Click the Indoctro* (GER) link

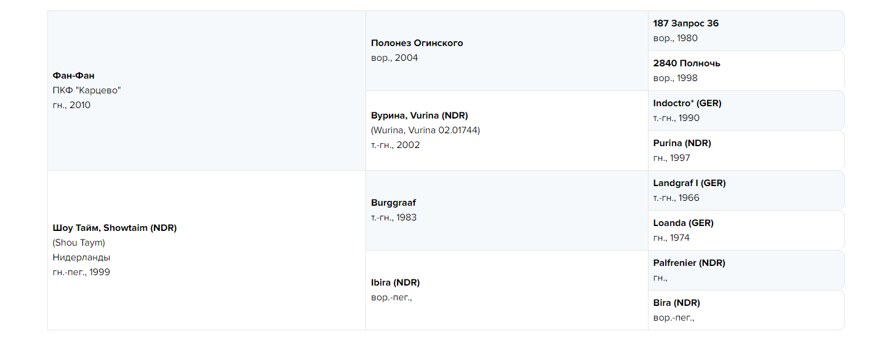687,103
